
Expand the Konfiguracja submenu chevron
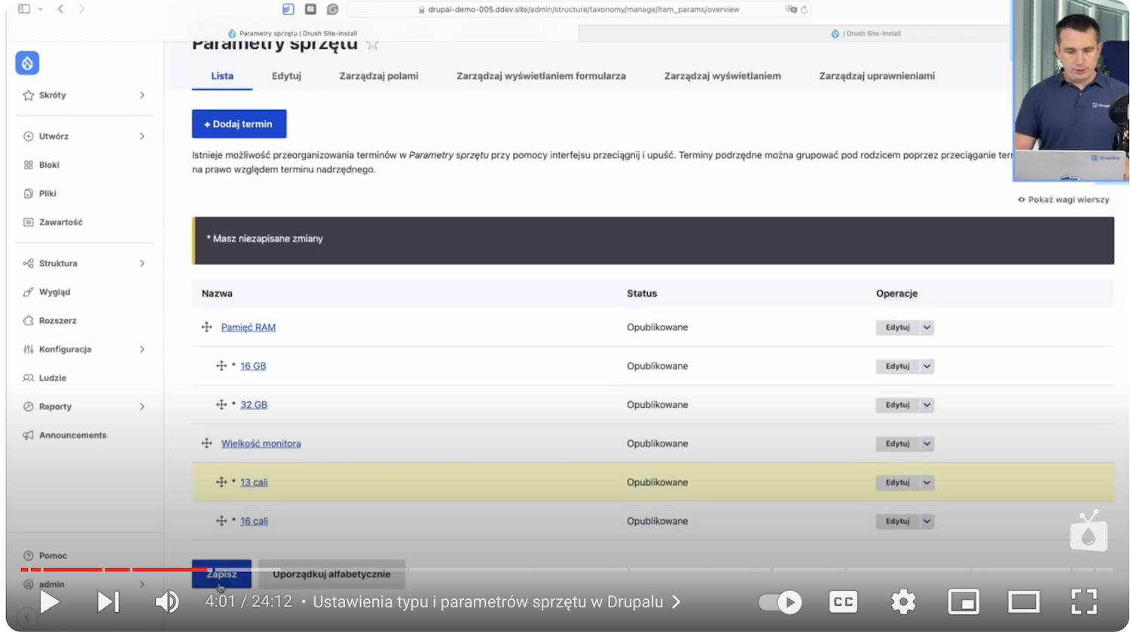tap(142, 349)
